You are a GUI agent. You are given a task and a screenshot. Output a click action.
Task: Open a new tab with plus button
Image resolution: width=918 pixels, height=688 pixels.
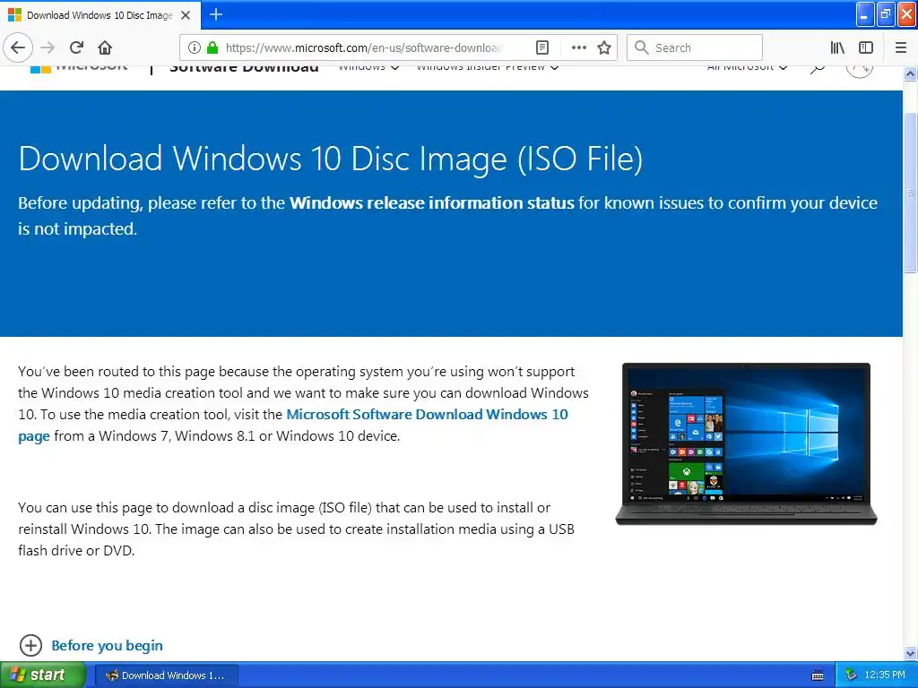(216, 14)
